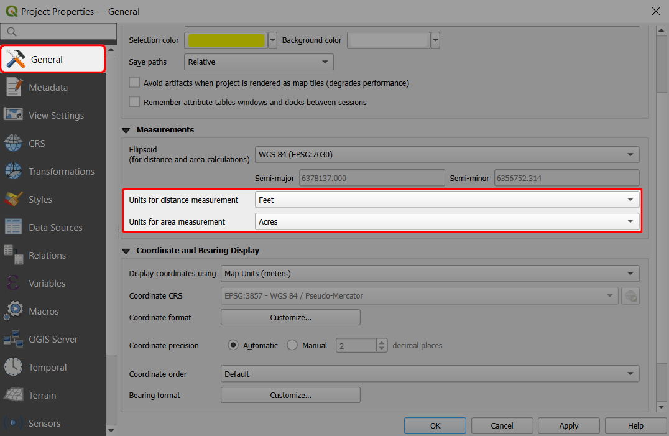Collapse the Measurements section

point(126,130)
